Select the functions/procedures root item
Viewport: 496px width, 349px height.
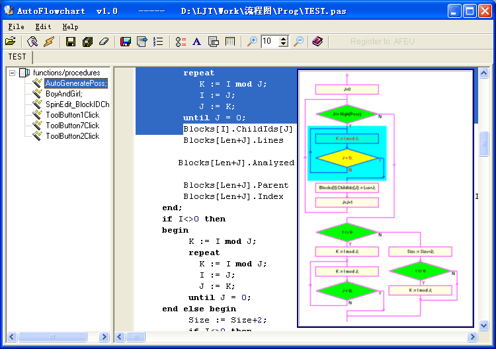click(66, 73)
